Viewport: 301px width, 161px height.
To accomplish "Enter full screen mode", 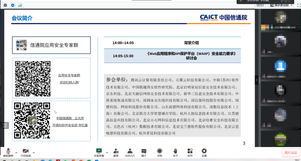I will (x=299, y=5).
